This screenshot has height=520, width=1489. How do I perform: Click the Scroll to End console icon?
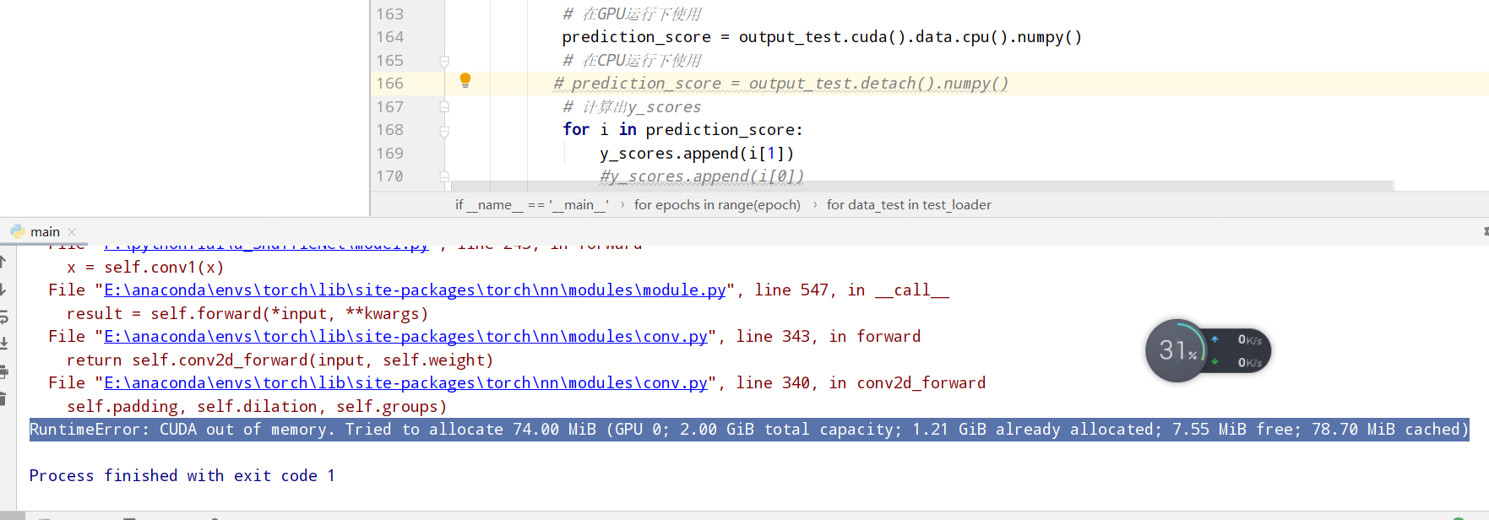pyautogui.click(x=3, y=344)
